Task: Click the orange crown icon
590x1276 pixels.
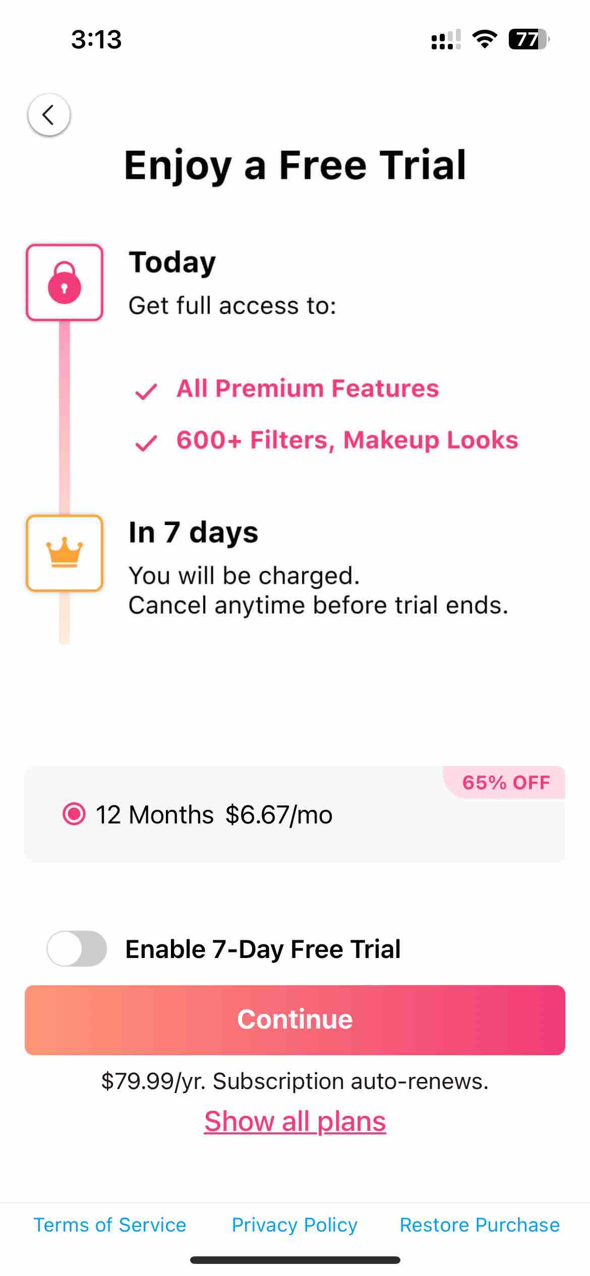Action: [x=65, y=553]
